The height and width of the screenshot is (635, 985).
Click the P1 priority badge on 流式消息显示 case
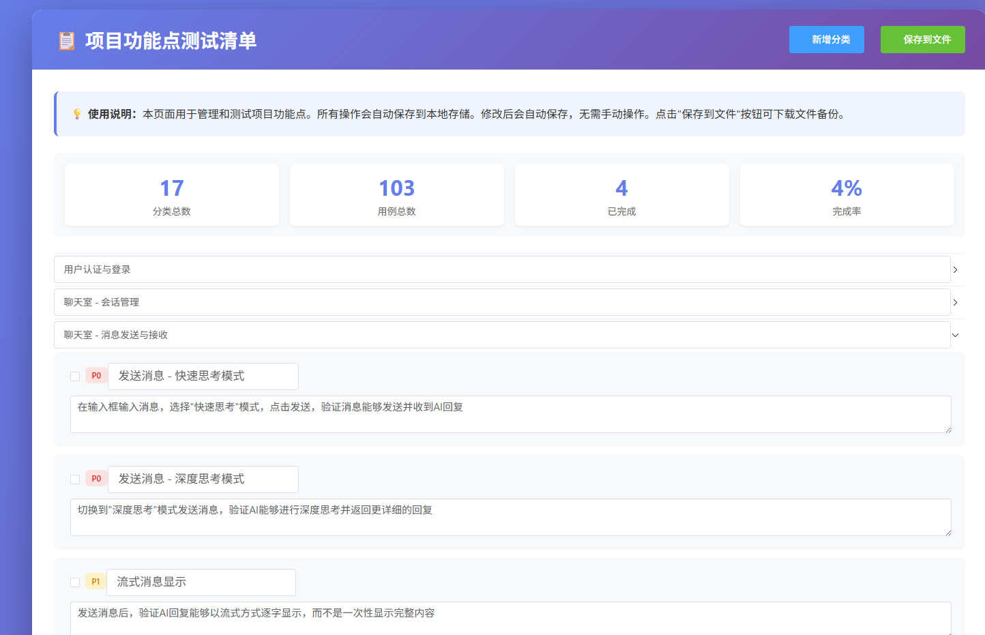95,580
